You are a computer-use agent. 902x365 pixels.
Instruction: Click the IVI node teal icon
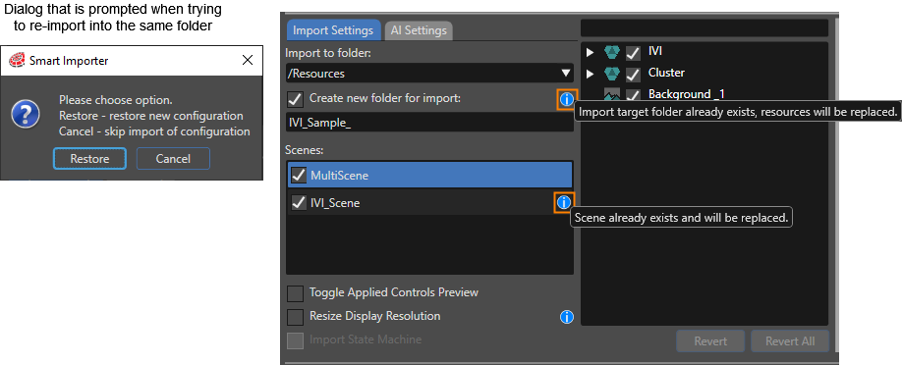coord(611,53)
